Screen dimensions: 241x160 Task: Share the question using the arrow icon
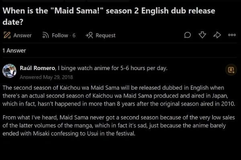click(217, 35)
